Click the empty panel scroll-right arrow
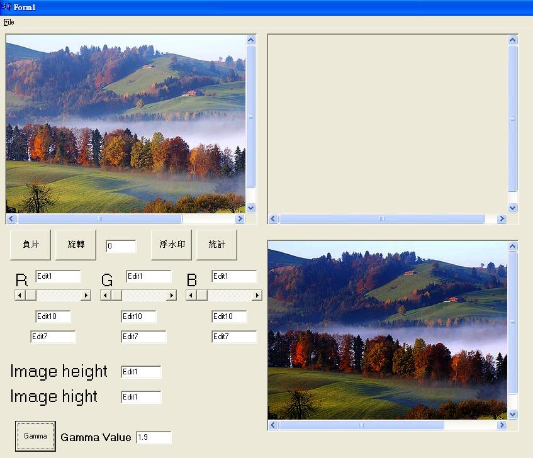The width and height of the screenshot is (533, 458). click(x=502, y=218)
